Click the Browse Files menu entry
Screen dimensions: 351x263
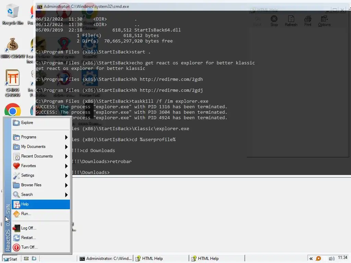(x=41, y=185)
